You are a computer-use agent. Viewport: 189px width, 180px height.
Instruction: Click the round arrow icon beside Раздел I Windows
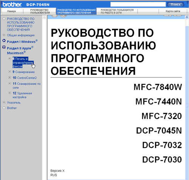coord(4,40)
